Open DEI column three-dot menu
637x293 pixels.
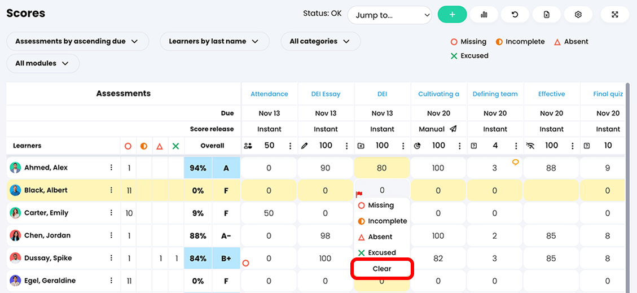[403, 146]
